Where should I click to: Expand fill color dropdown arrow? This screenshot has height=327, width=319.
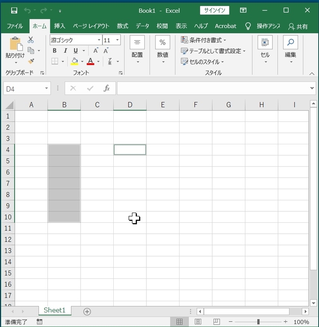point(82,62)
